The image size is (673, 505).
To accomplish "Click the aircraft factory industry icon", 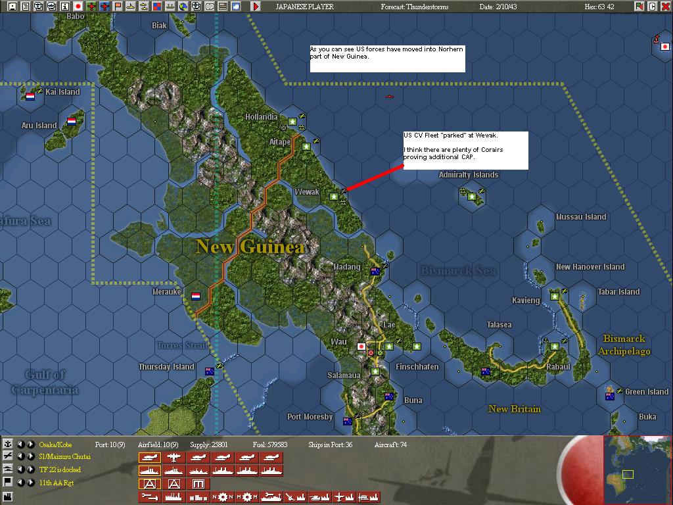I will pyautogui.click(x=344, y=497).
